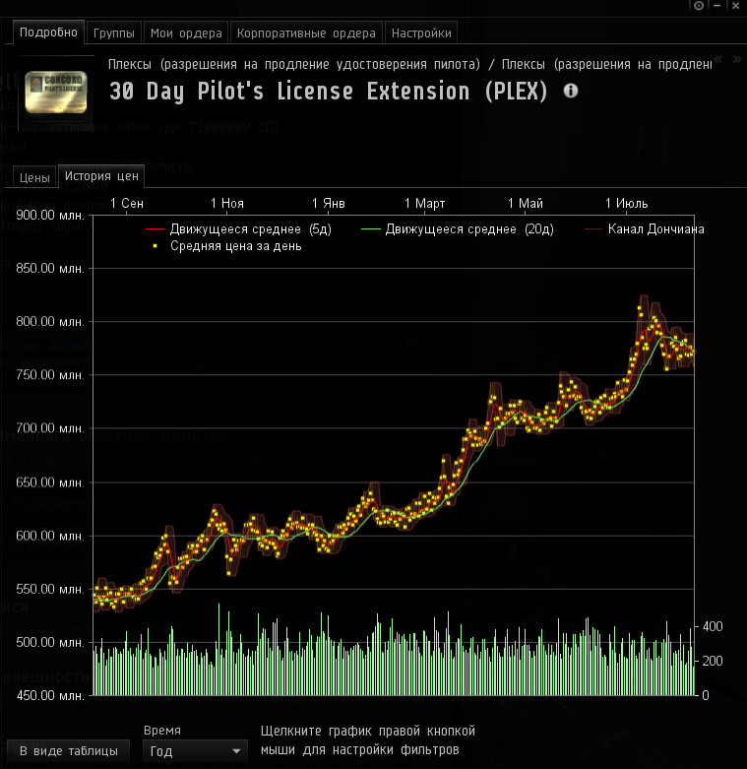The height and width of the screenshot is (769, 747).
Task: Click legend entry Средняя цена за день
Action: coord(227,246)
